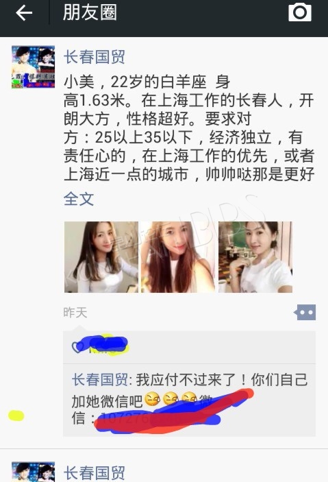The height and width of the screenshot is (482, 328).
Task: Open 长春国贸 name in bottom post
Action: (x=94, y=472)
